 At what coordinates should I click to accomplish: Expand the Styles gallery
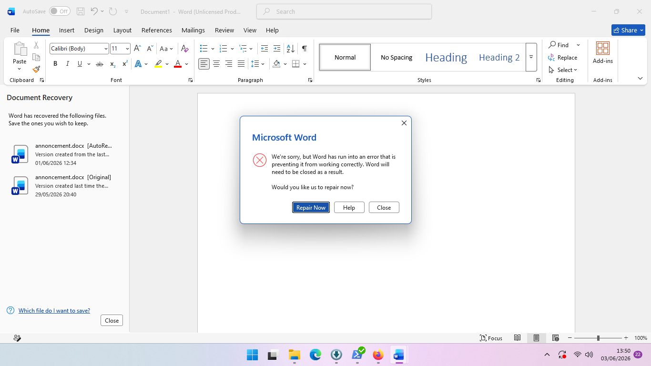pos(531,57)
